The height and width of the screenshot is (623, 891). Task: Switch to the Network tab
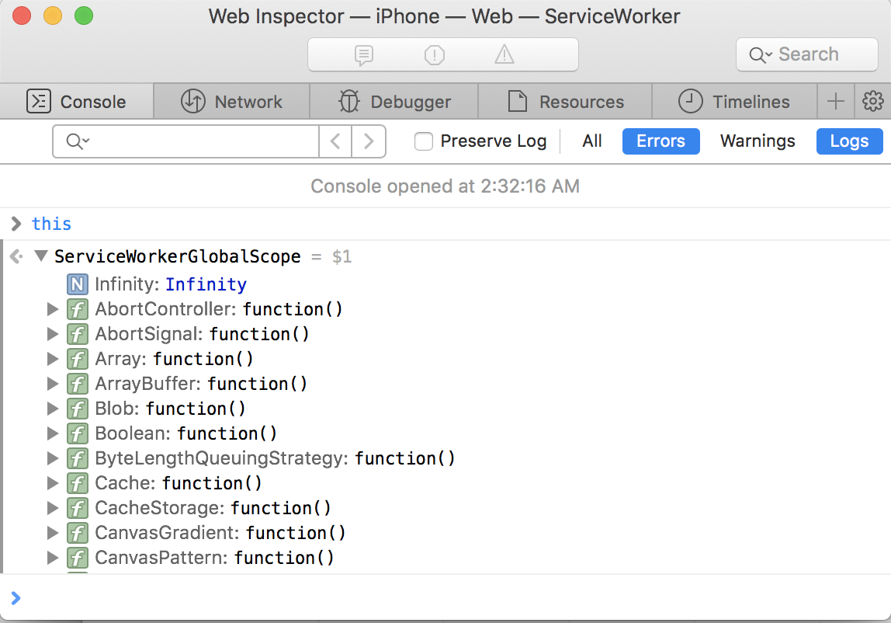pyautogui.click(x=232, y=102)
